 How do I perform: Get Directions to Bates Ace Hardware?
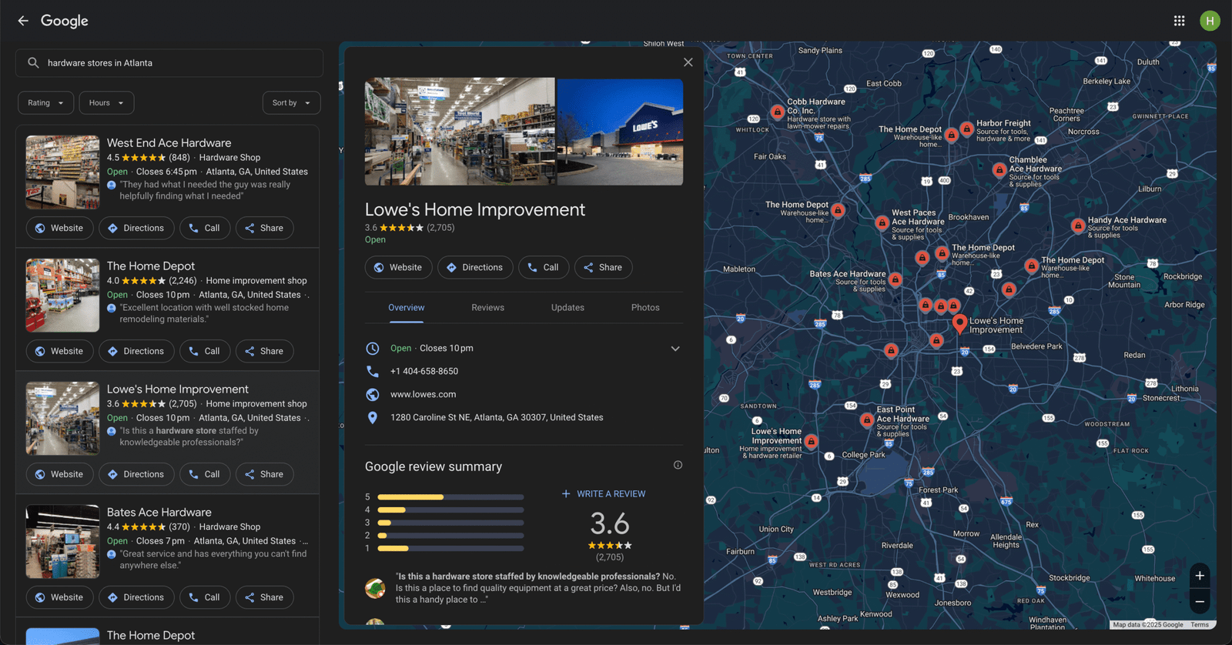pos(136,597)
